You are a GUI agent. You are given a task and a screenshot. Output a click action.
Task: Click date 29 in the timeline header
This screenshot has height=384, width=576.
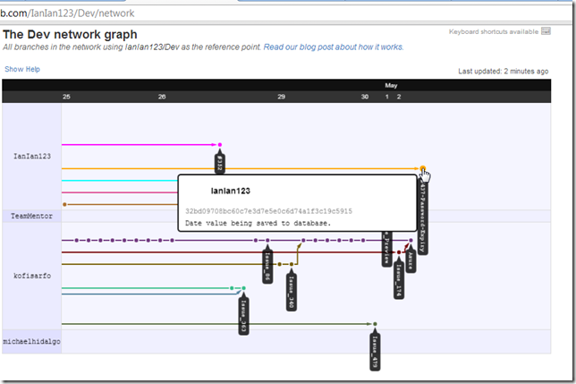click(x=281, y=97)
